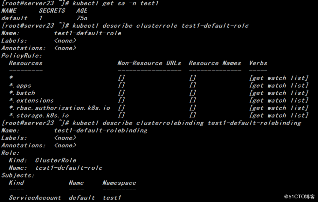Select the Resource Names column header
Image resolution: width=318 pixels, height=202 pixels.
[215, 63]
